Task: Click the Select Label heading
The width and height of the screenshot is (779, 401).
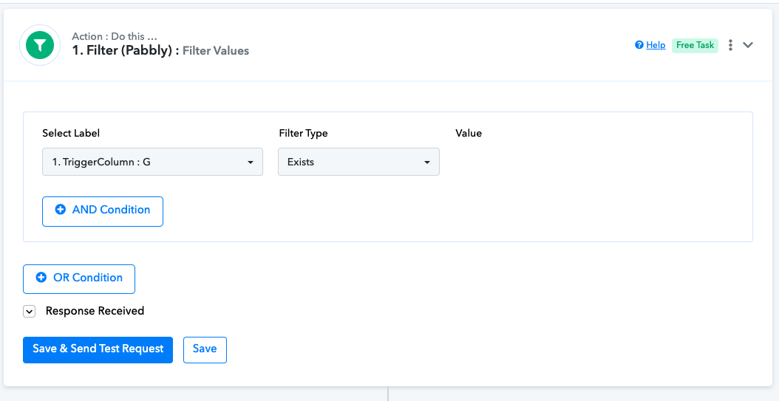Action: coord(71,134)
